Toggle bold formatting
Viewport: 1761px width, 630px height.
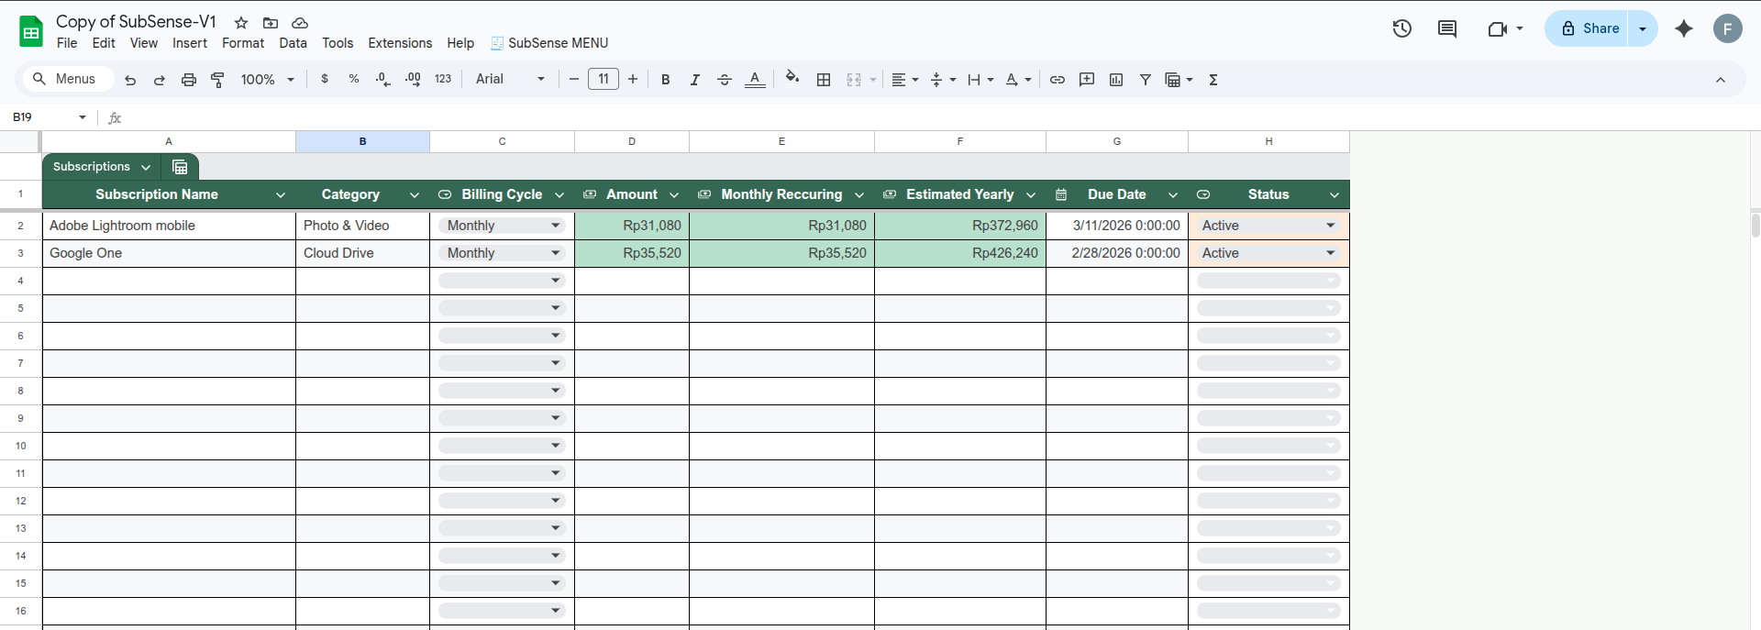665,80
